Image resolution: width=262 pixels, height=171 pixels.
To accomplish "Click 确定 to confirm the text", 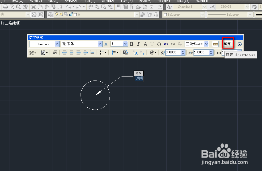I will (227, 44).
